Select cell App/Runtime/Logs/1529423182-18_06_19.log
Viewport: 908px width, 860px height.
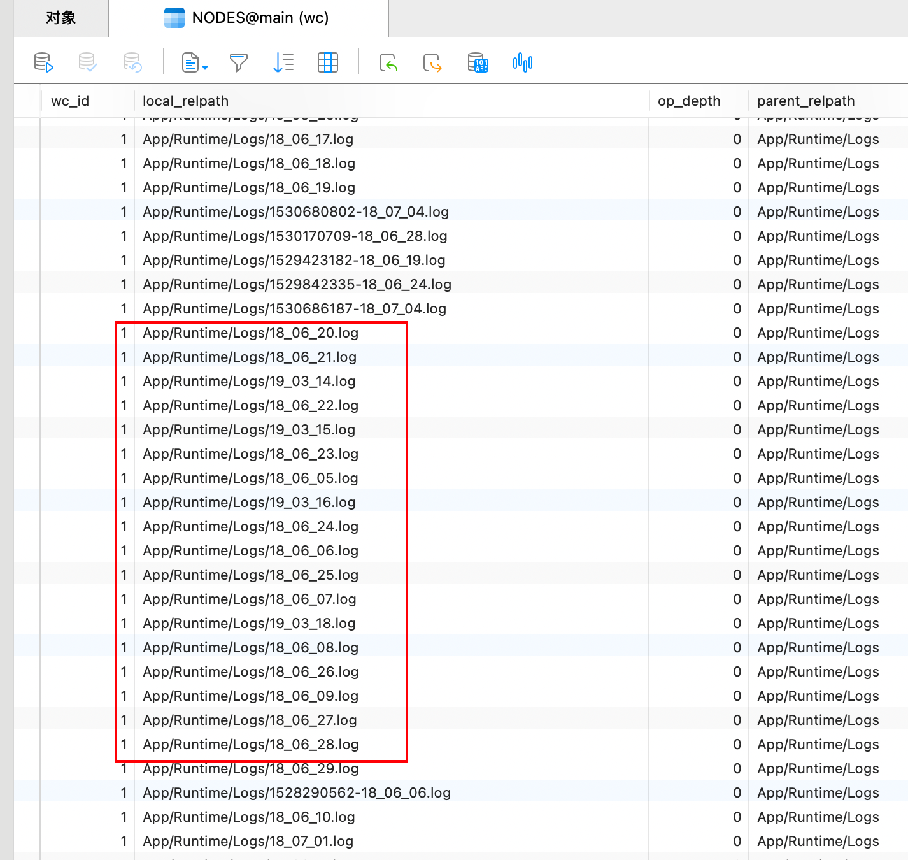(392, 260)
